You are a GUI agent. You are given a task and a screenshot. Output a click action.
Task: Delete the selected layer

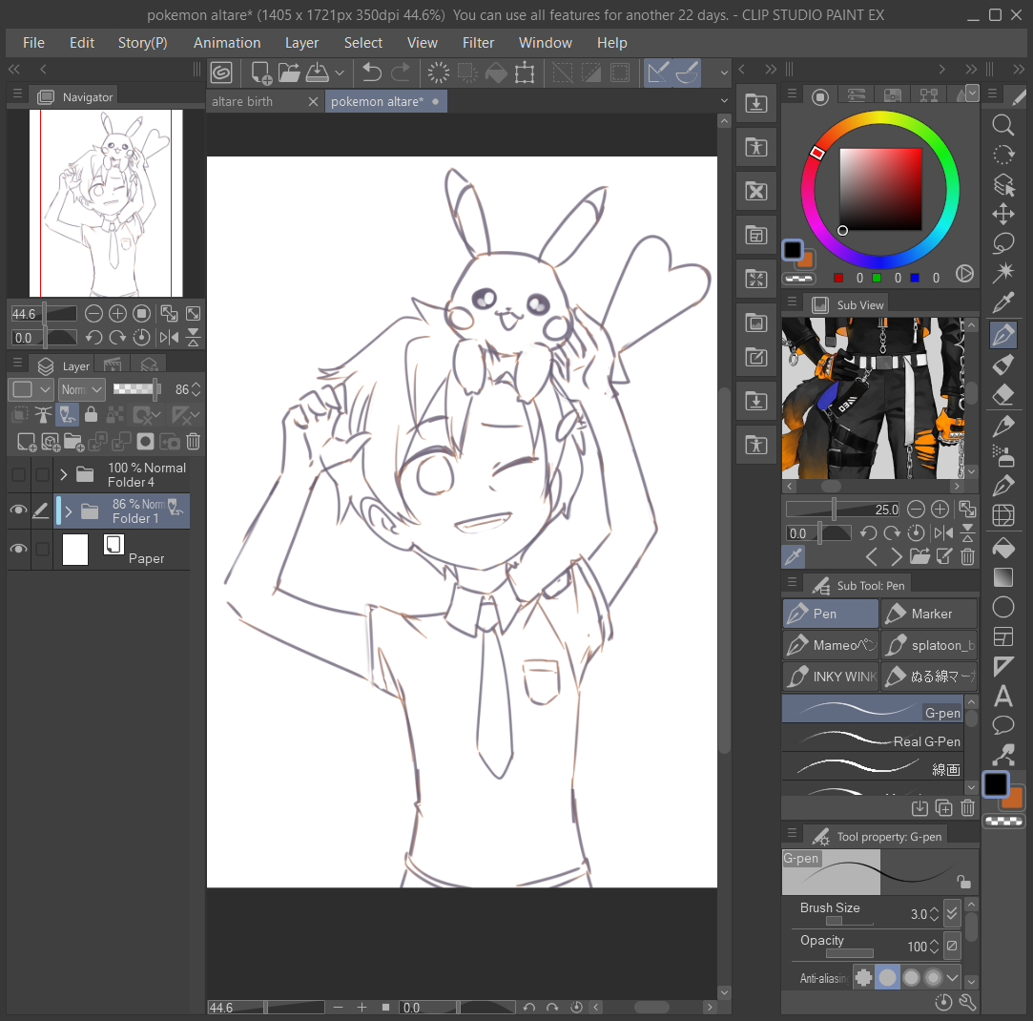tap(193, 441)
